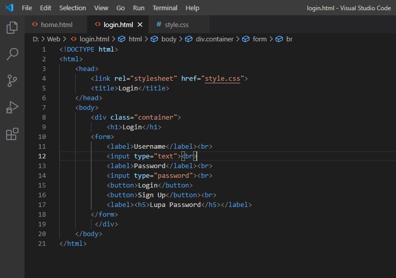Open the Help menu
This screenshot has width=396, height=278.
tap(192, 8)
